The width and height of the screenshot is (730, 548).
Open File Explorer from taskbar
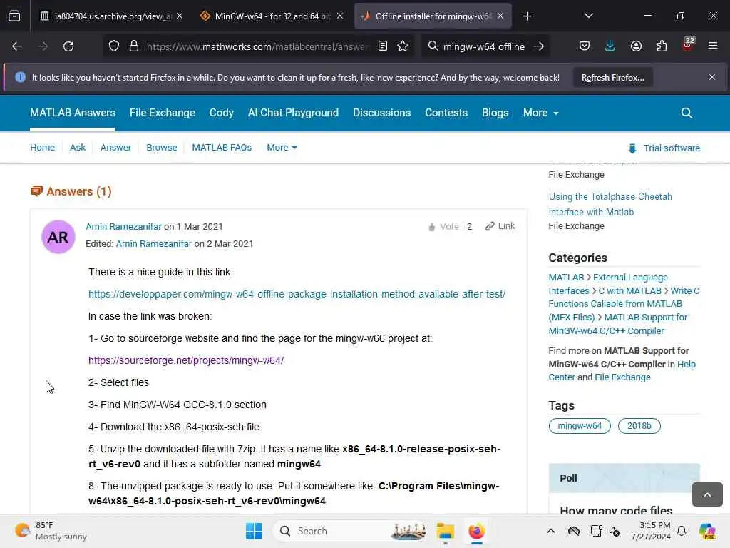click(x=445, y=531)
